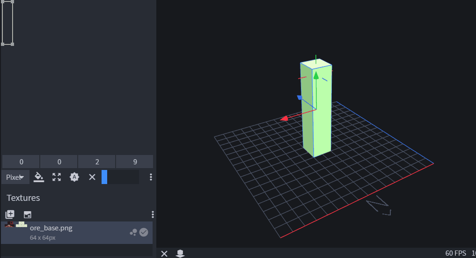Click the create blank texture icon

[x=28, y=214]
